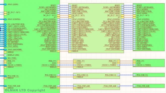Select the blue 4WAY (CONFIG) port on the far-left sheet edge
This screenshot has width=166, height=93.
pos(5,19)
